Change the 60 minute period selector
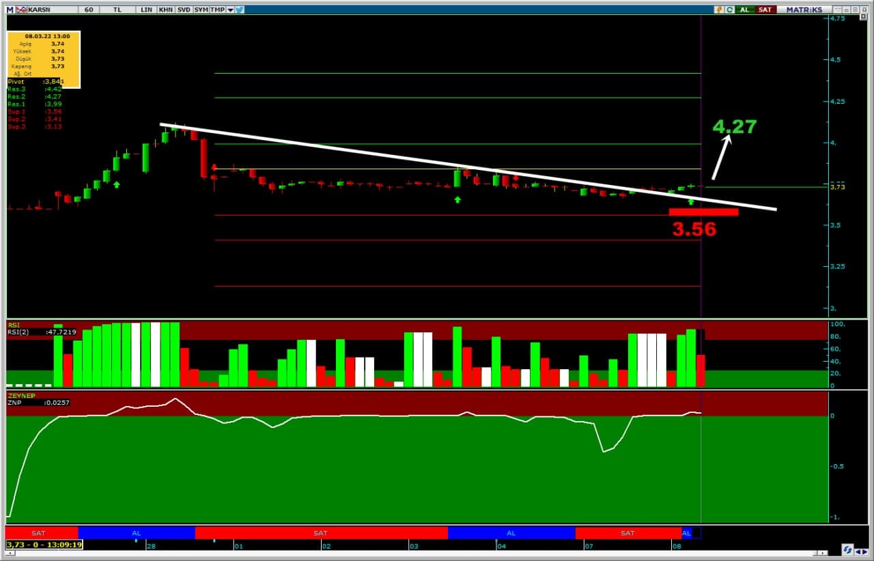This screenshot has height=561, width=874. click(89, 10)
